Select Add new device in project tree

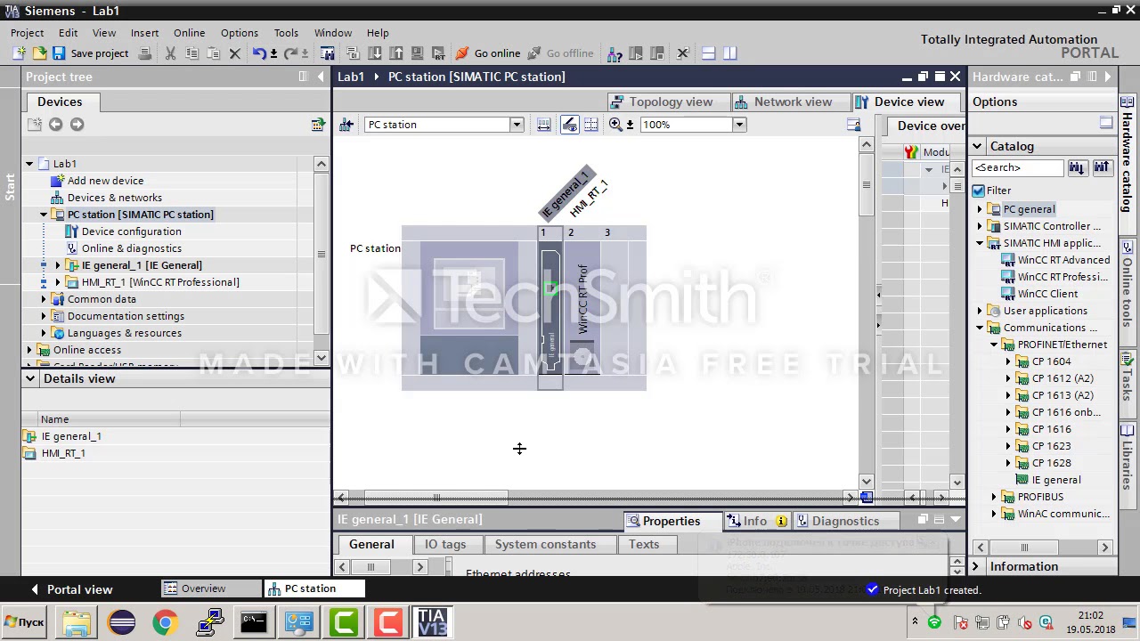(105, 181)
